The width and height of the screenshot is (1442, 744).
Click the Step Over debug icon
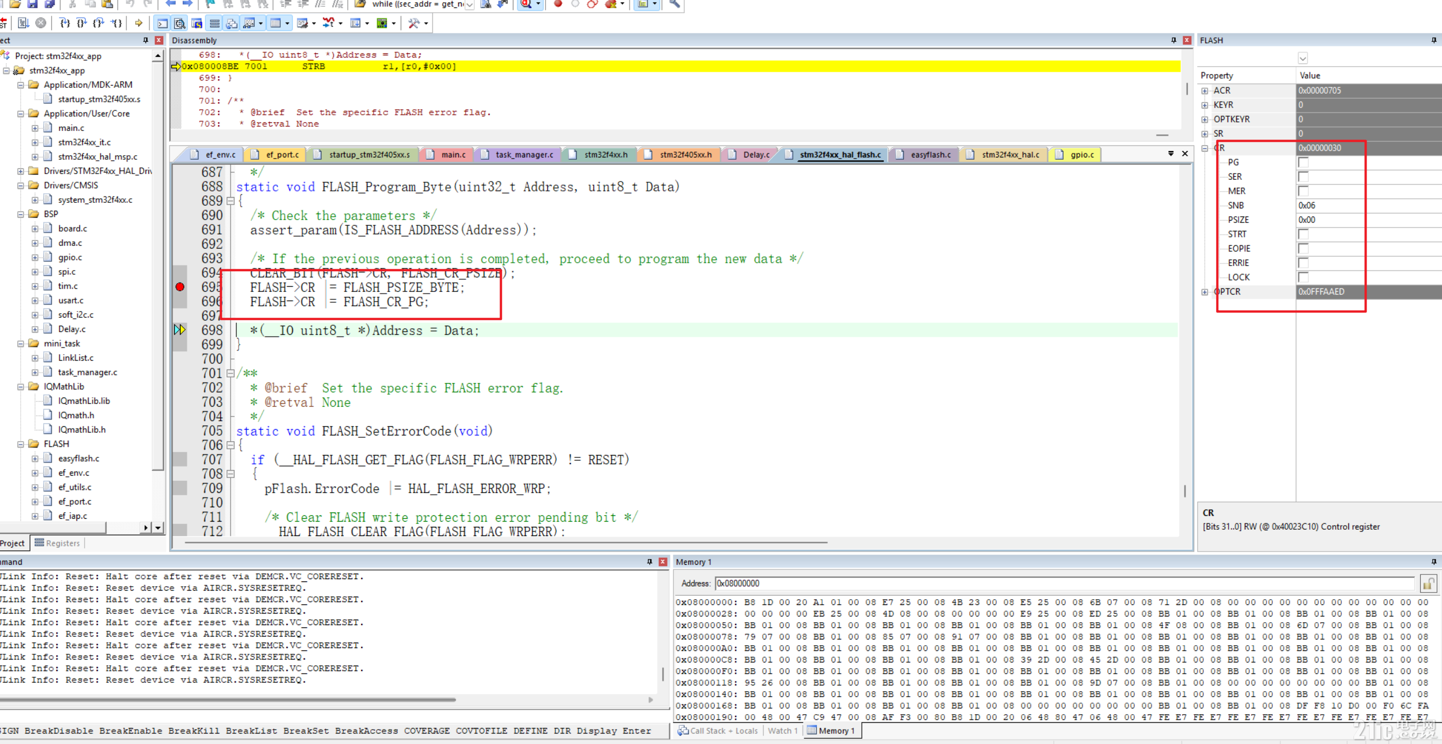click(82, 23)
